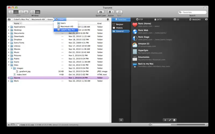Select the Library folder icon

click(12, 46)
